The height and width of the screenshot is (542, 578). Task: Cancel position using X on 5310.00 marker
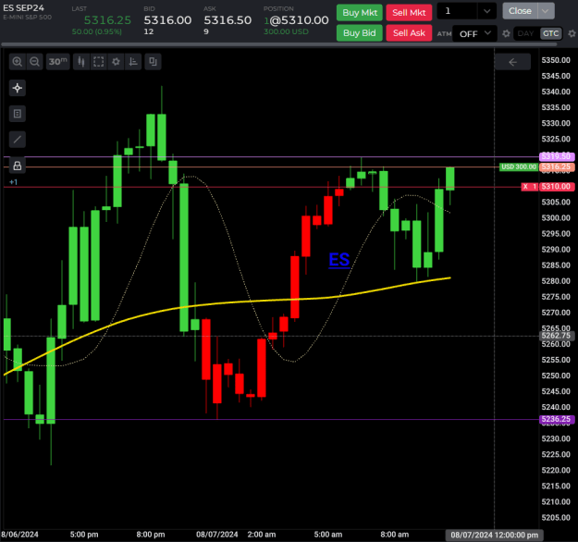click(525, 187)
